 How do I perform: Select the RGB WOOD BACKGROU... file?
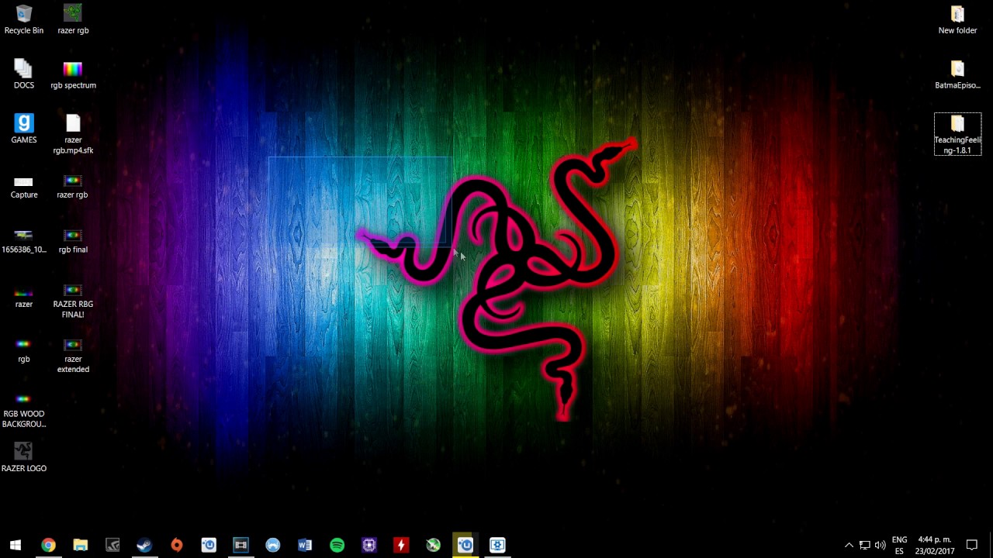tap(24, 412)
